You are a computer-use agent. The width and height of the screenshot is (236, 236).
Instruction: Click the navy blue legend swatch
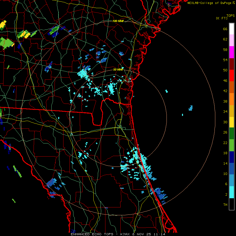click(232, 157)
